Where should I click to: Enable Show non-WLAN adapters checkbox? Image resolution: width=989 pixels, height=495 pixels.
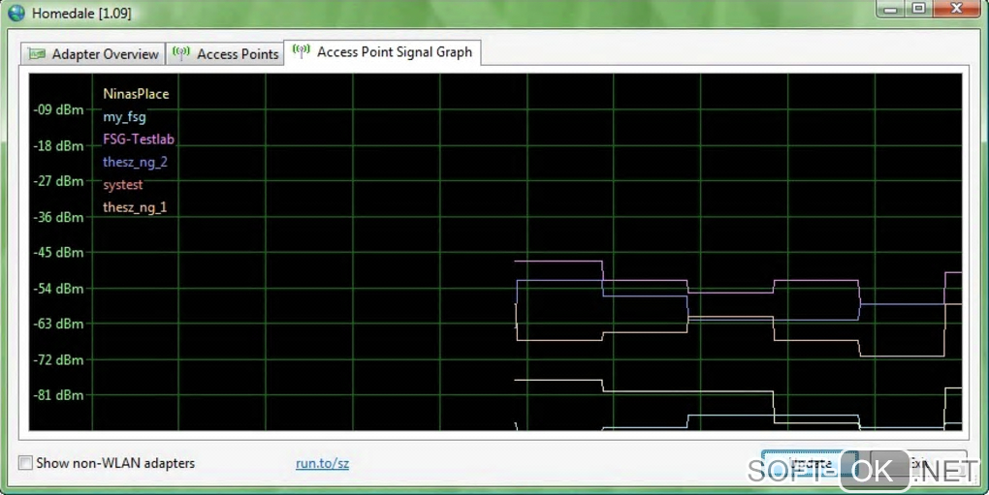25,463
